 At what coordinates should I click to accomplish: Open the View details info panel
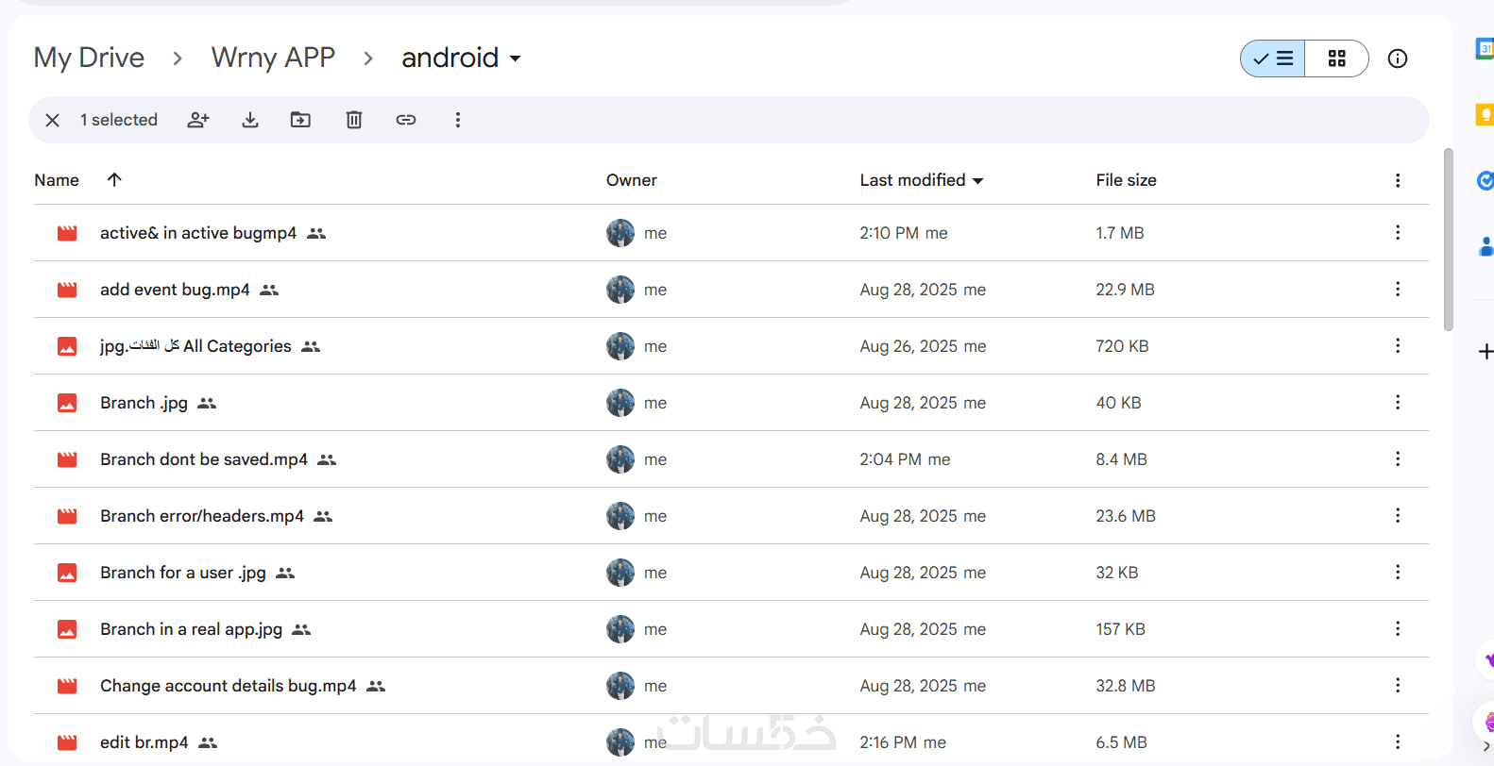[x=1398, y=58]
